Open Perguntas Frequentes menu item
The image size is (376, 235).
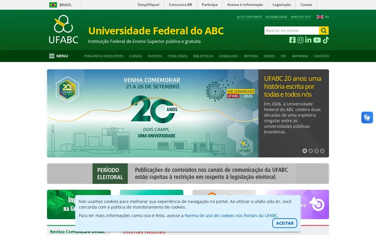tap(104, 56)
